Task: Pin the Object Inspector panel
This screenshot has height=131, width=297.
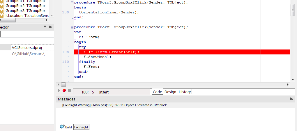Action: click(x=45, y=27)
